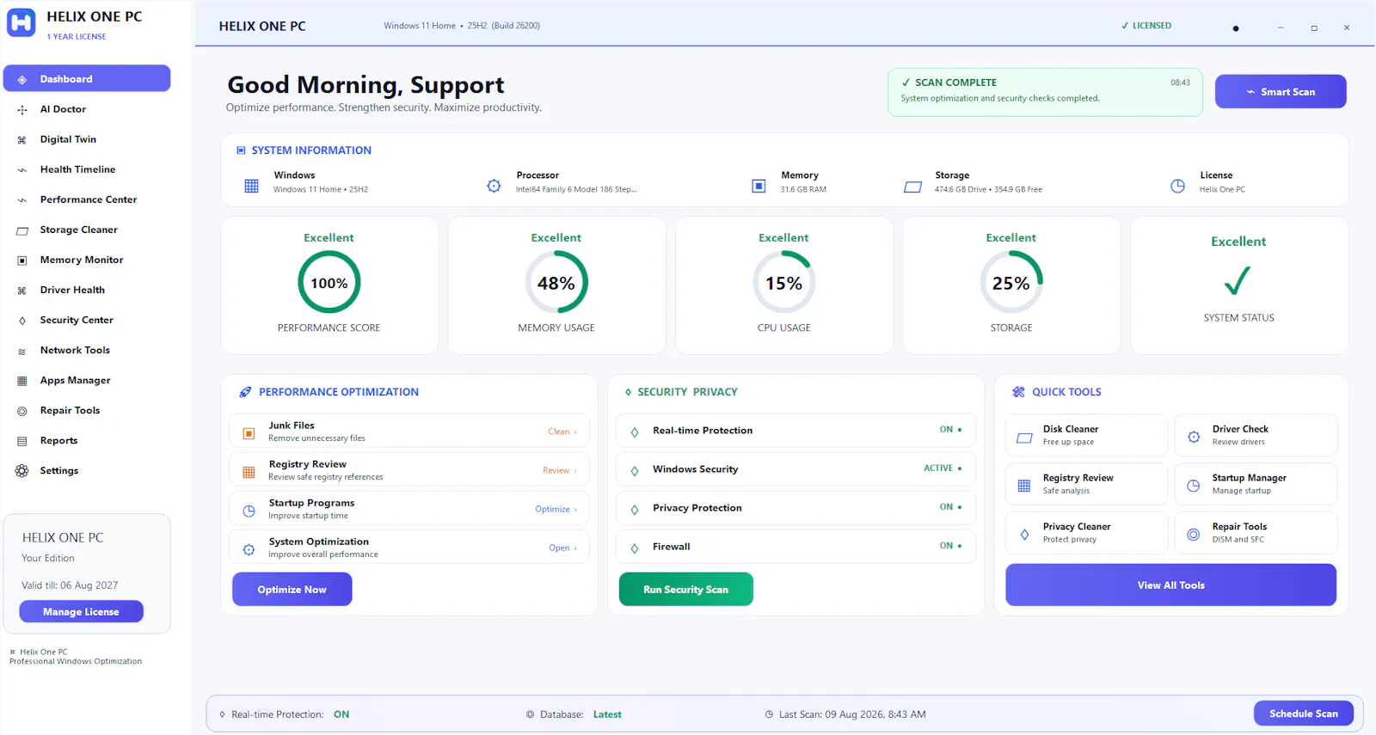Toggle Real-time Protection ON status
This screenshot has height=735, width=1376.
coord(950,429)
